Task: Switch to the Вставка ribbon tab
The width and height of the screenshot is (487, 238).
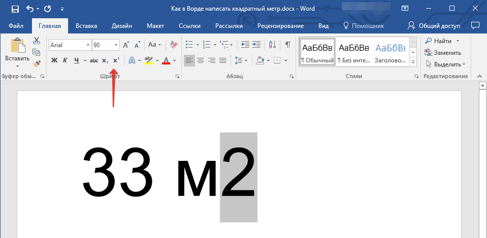Action: pos(86,26)
